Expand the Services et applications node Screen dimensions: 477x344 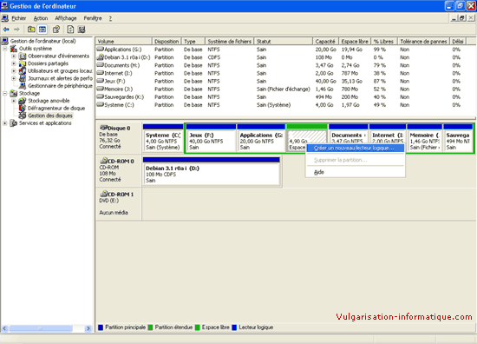point(5,123)
